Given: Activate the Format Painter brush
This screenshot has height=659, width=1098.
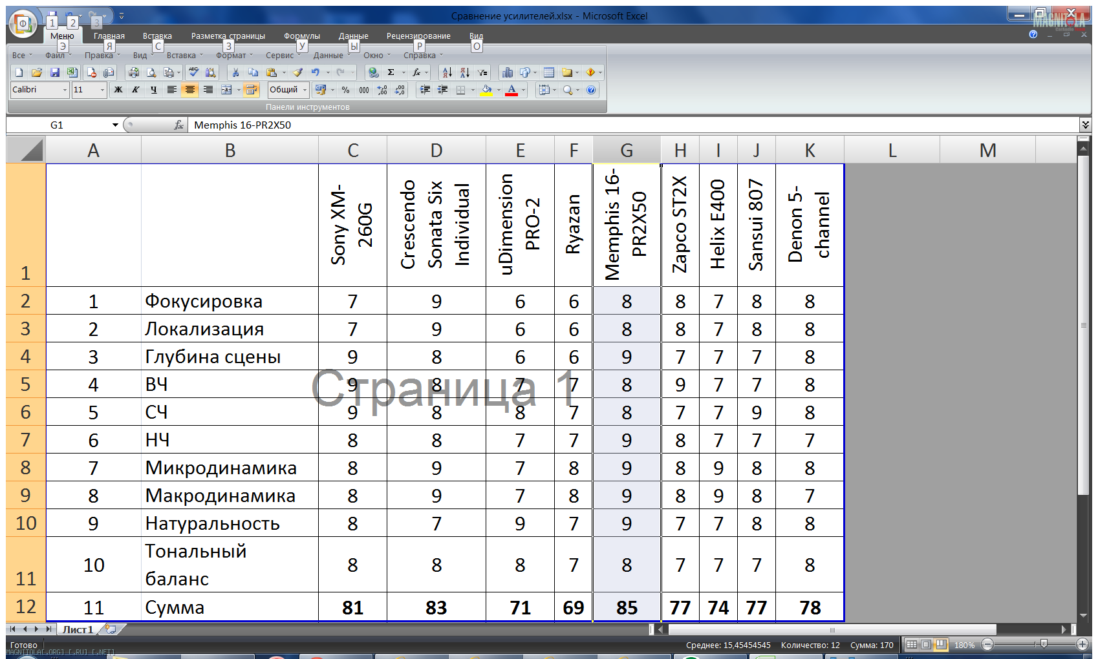Looking at the screenshot, I should point(297,72).
